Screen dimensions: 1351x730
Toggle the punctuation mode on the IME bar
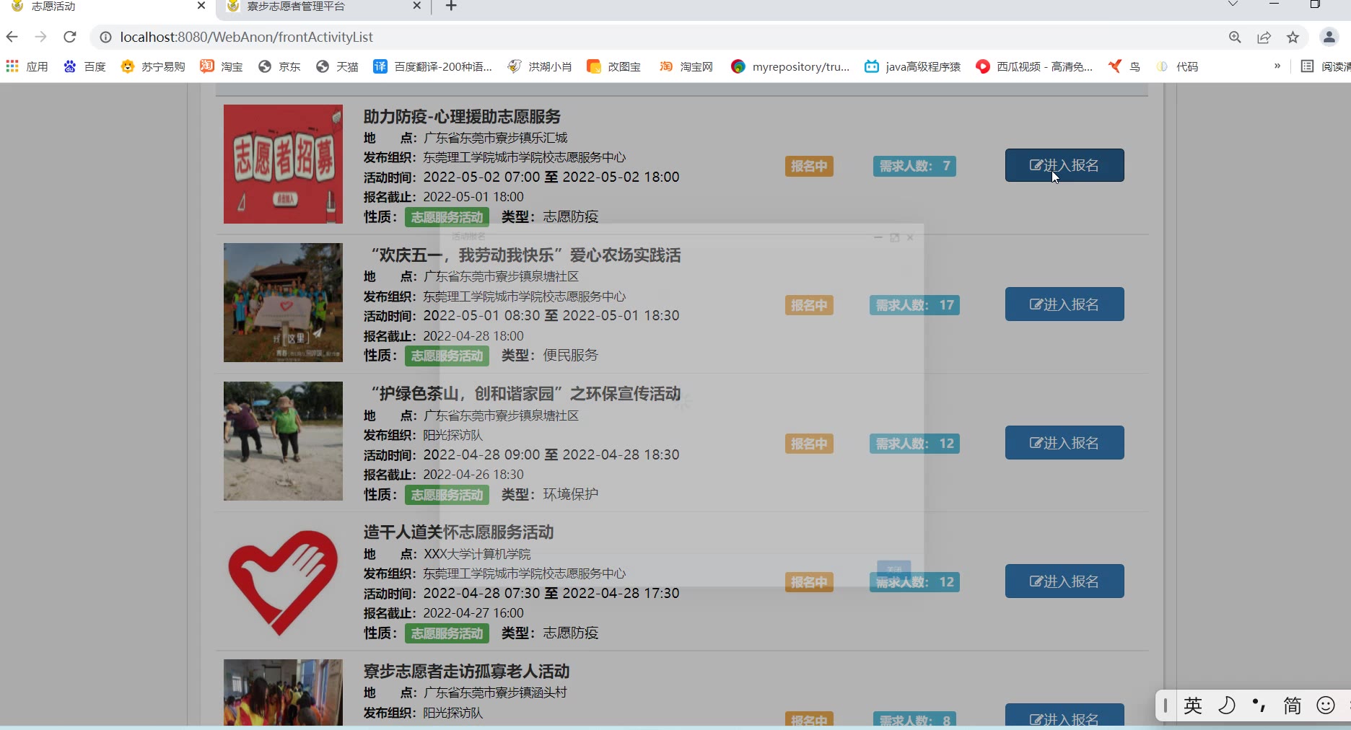tap(1259, 705)
